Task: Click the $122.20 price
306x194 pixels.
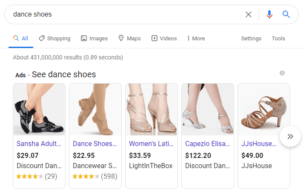Action: (198, 155)
